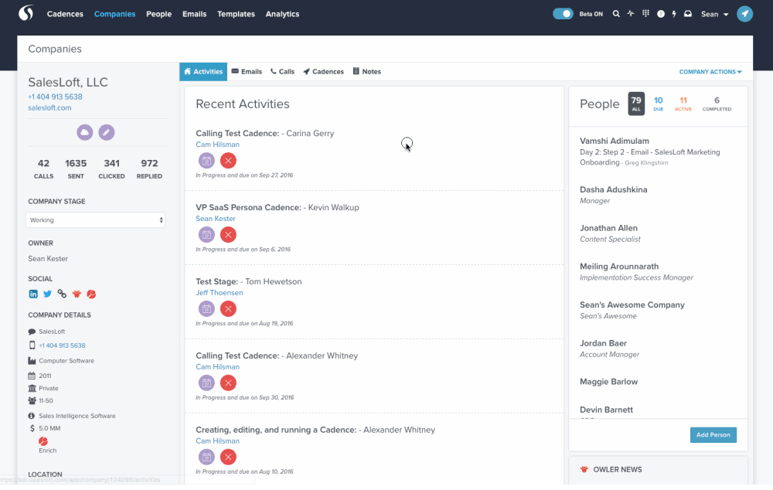This screenshot has width=773, height=490.
Task: Open the Company Actions dropdown
Action: (x=710, y=72)
